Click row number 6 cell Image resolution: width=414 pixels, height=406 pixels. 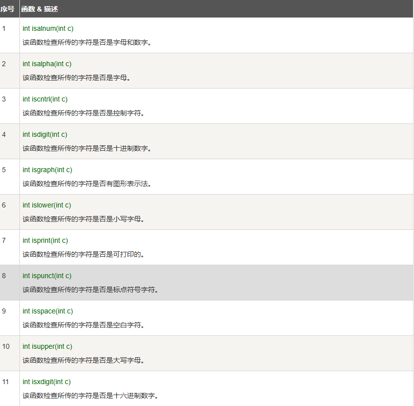pyautogui.click(x=10, y=212)
